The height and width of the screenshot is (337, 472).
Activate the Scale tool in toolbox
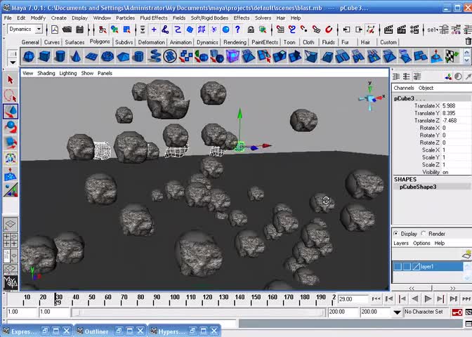11,143
